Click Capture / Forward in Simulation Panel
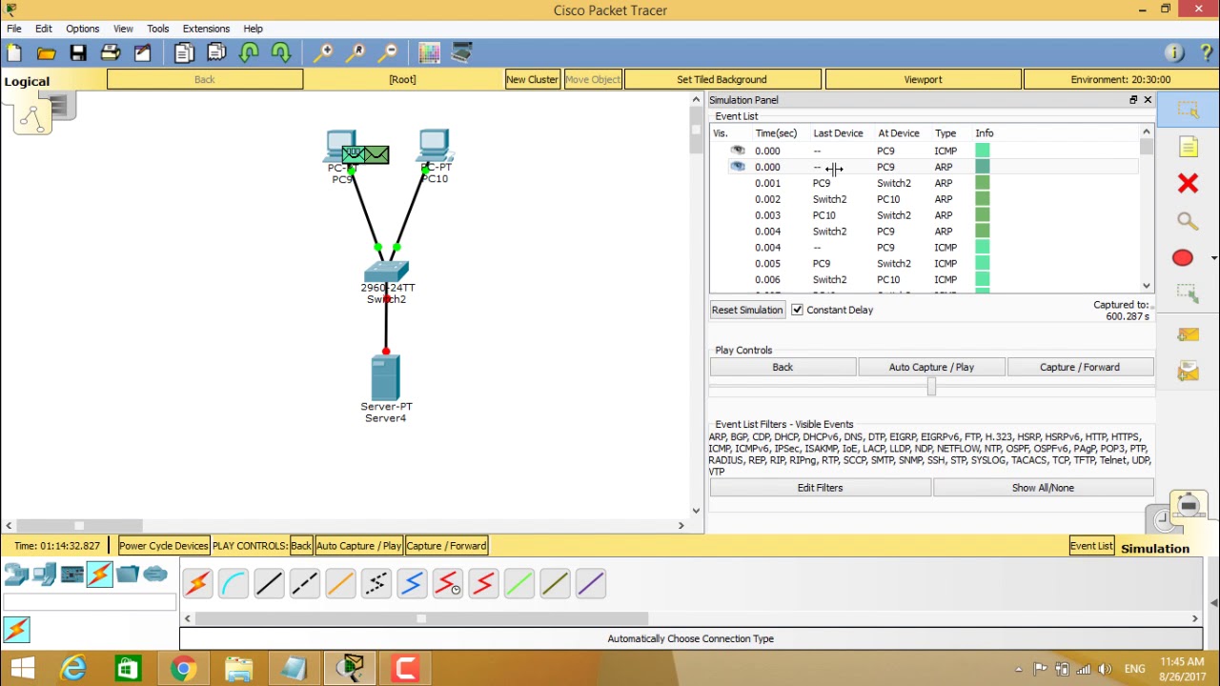1220x686 pixels. 1080,367
